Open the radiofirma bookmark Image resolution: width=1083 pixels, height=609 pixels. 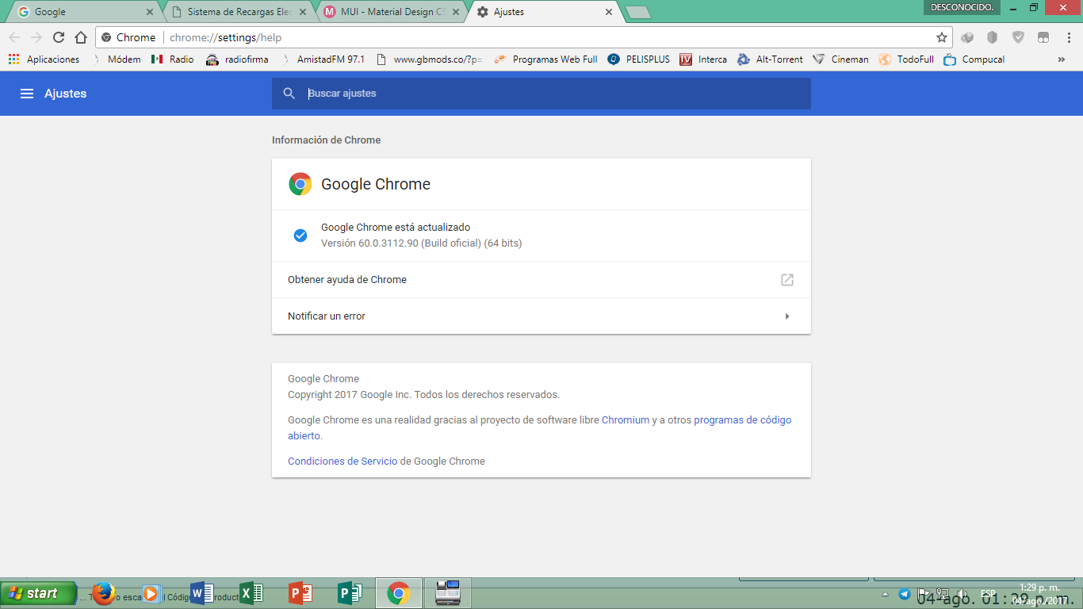[237, 59]
